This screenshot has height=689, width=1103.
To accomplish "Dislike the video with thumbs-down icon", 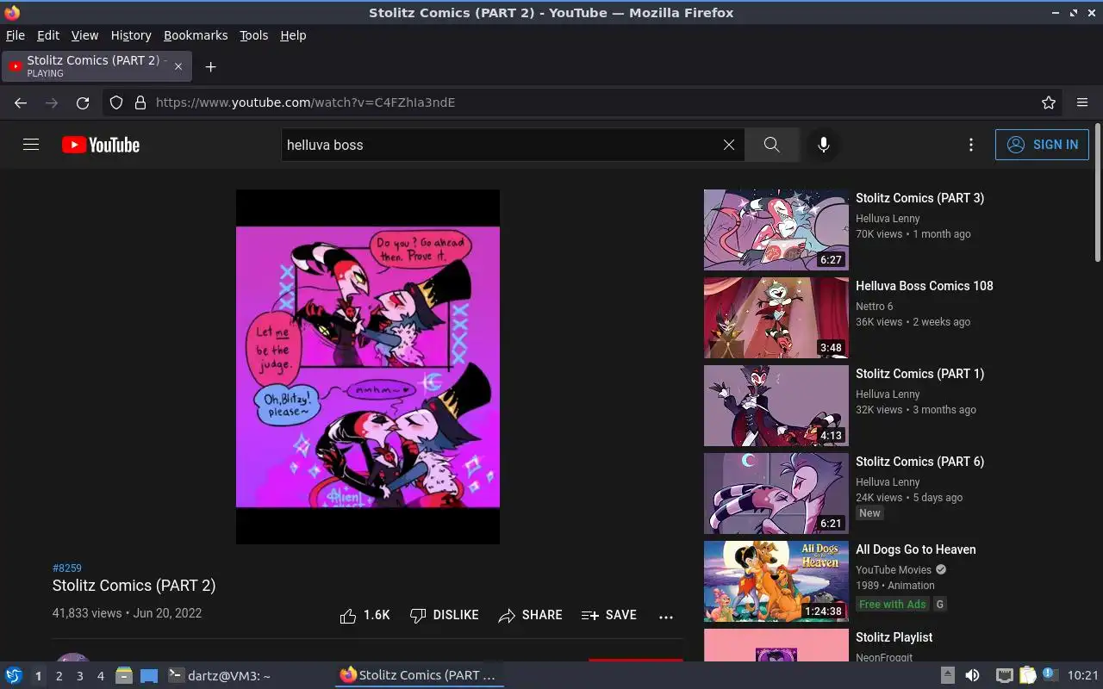I will coord(418,616).
